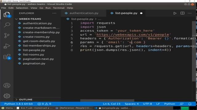Open the Manage gear icon
This screenshot has width=197, height=110.
pyautogui.click(x=7, y=96)
